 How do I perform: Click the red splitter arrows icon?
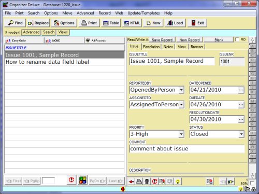coord(123,189)
